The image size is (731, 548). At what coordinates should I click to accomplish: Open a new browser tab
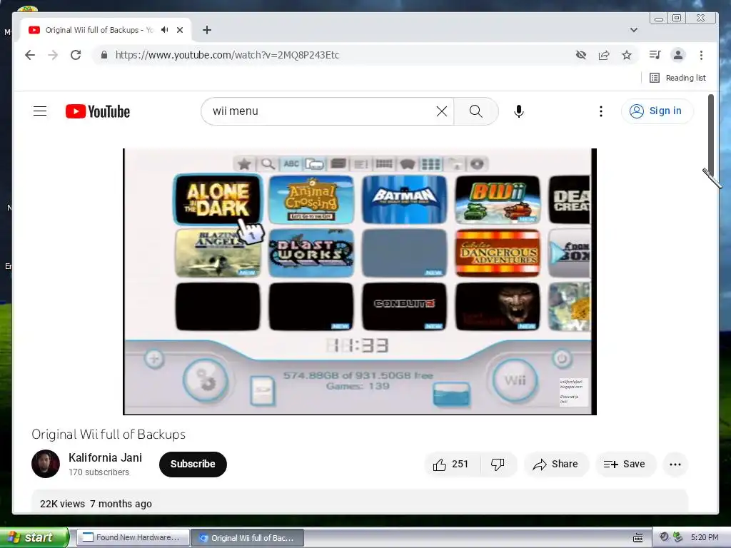coord(207,30)
